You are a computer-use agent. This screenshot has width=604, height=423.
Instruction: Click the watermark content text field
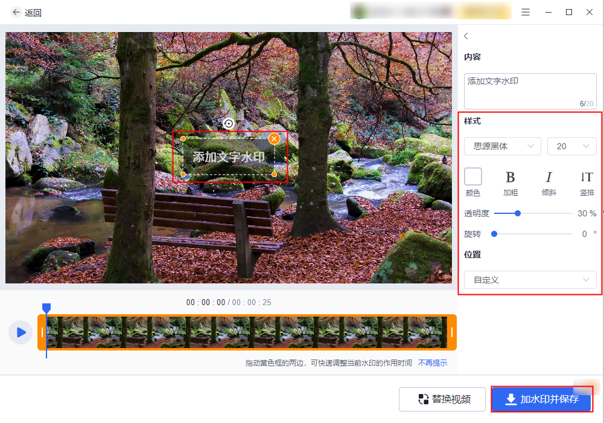[530, 91]
